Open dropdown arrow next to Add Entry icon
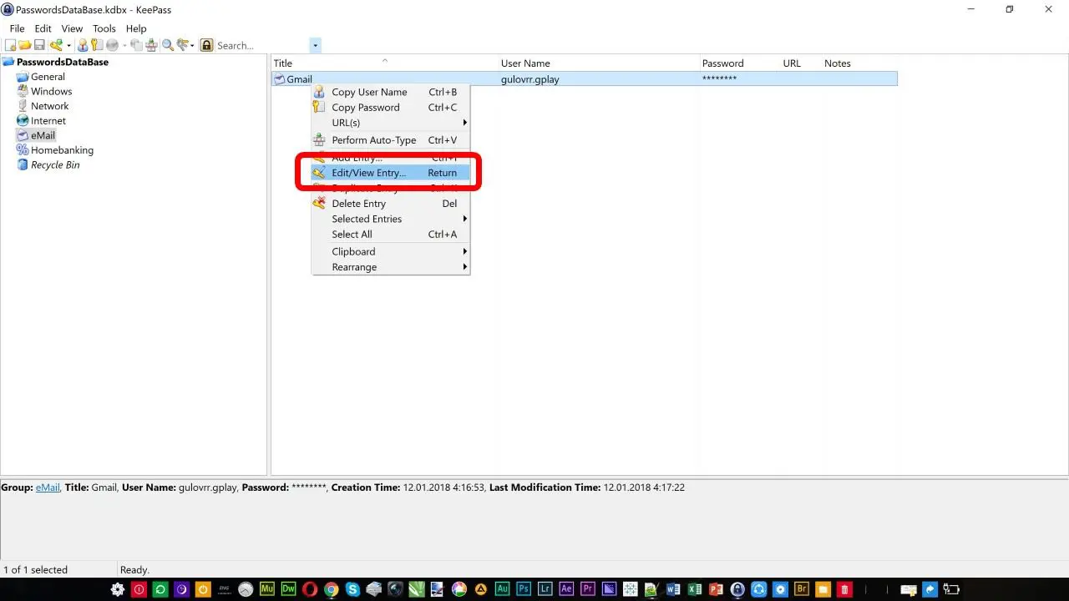The width and height of the screenshot is (1069, 601). [68, 46]
